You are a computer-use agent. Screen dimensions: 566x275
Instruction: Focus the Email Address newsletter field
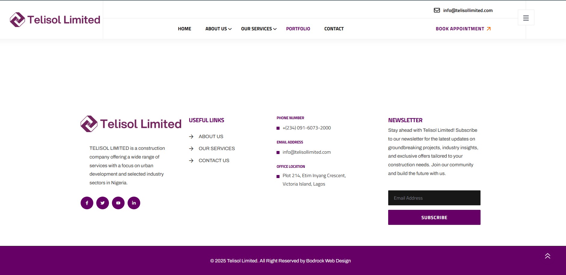(434, 198)
